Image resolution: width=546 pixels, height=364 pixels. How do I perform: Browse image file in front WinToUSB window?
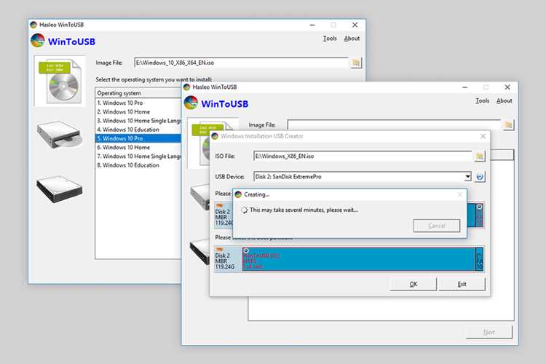pyautogui.click(x=508, y=124)
